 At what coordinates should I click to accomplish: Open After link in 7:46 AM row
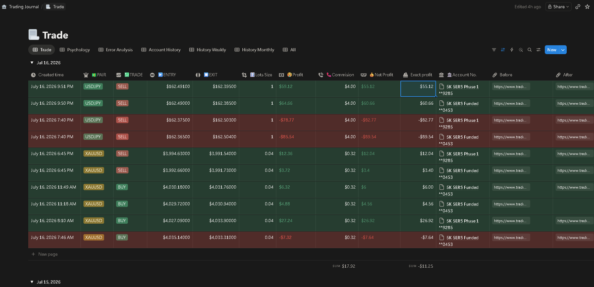(x=574, y=238)
